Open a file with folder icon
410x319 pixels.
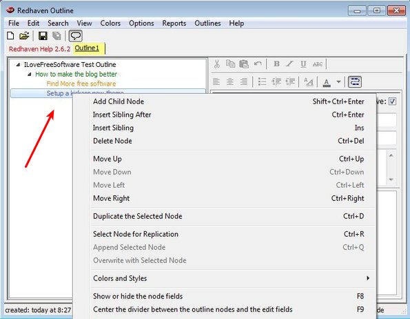[x=24, y=36]
